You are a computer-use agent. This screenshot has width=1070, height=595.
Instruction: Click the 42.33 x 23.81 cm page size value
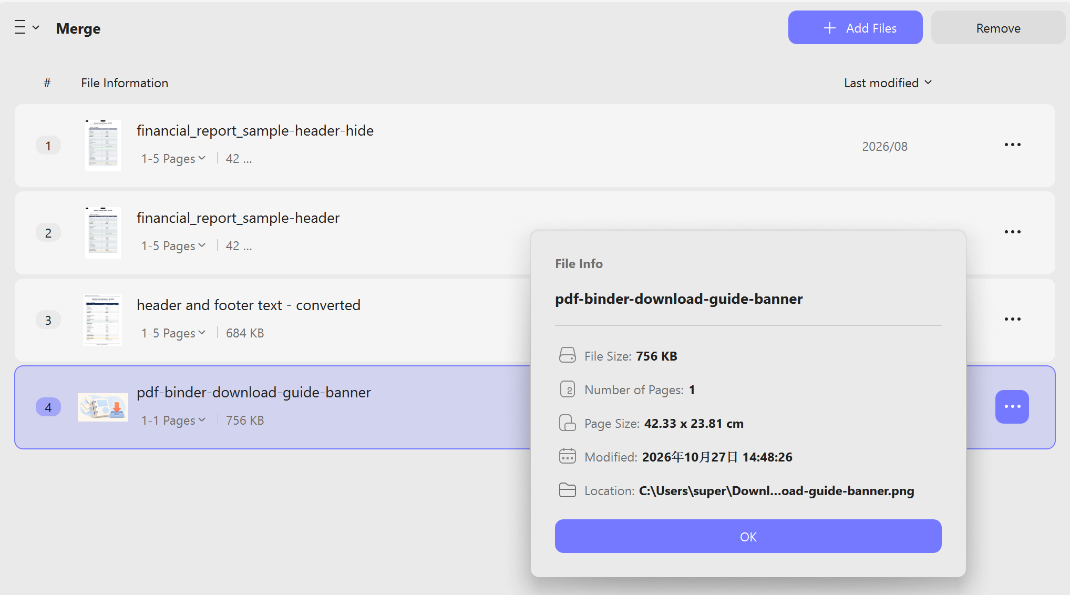[694, 424]
